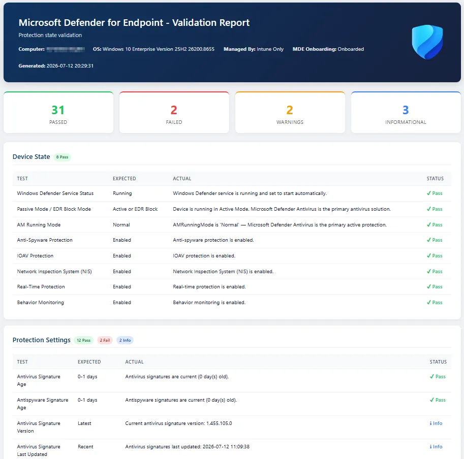Click the Generated timestamp in header

tap(56, 65)
